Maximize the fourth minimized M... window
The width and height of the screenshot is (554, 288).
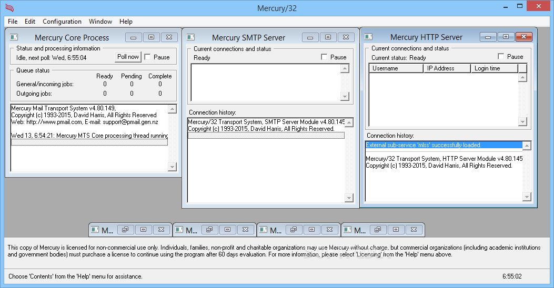(x=396, y=230)
